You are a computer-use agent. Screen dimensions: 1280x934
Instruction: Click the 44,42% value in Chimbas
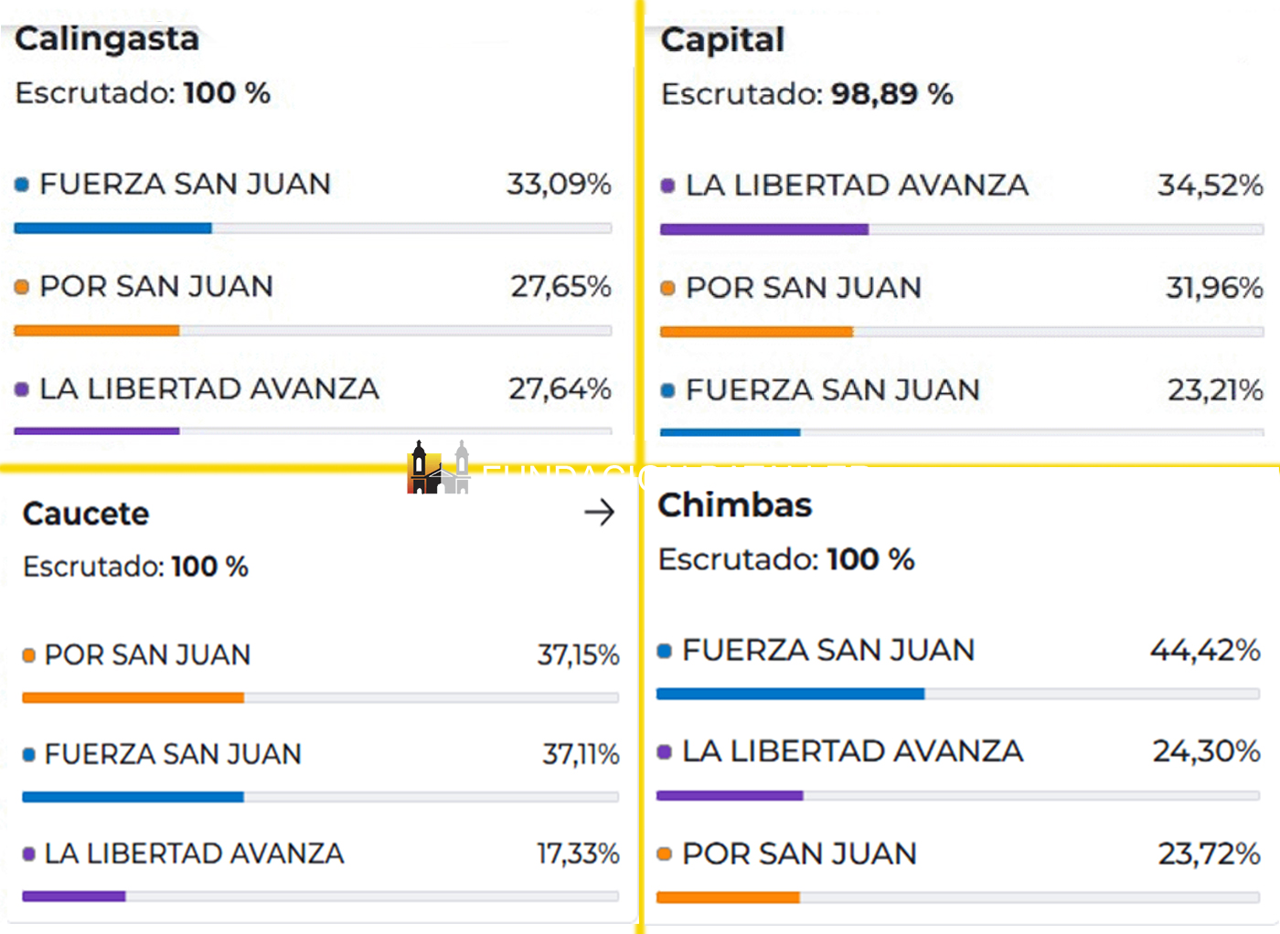(x=1205, y=651)
